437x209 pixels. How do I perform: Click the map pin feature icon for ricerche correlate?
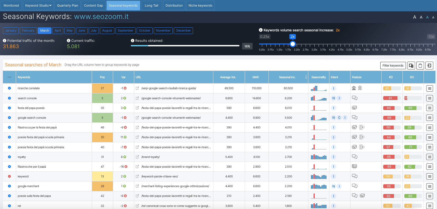click(x=360, y=88)
